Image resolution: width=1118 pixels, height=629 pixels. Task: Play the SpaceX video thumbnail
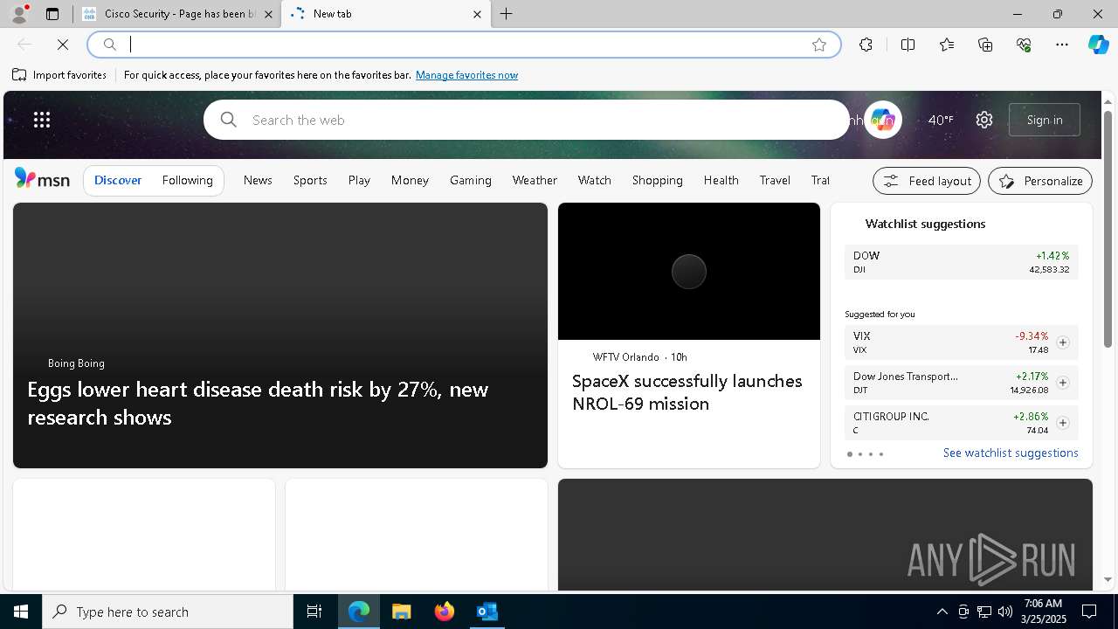689,272
